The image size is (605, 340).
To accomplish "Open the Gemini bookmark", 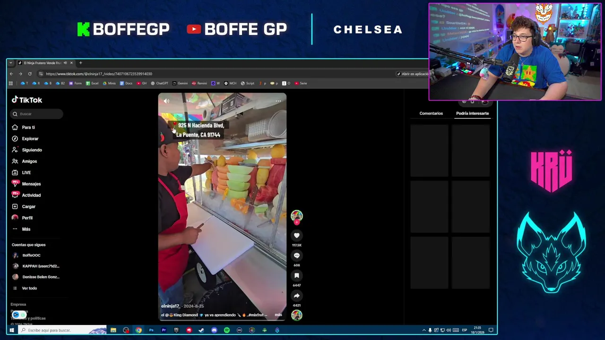I will (180, 84).
